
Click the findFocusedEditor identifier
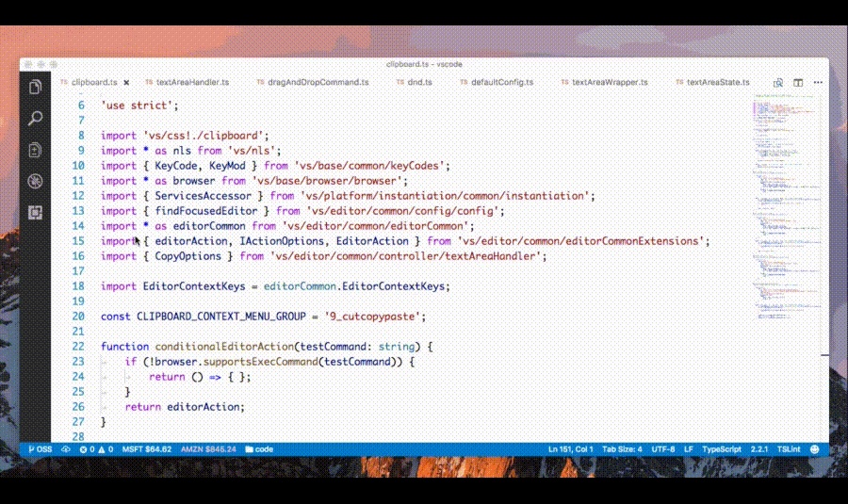206,211
